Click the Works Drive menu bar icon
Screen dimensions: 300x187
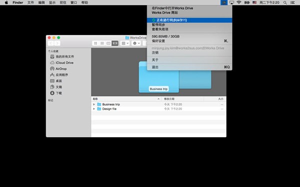point(224,2)
